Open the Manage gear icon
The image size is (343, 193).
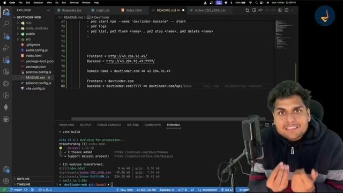click(x=6, y=181)
